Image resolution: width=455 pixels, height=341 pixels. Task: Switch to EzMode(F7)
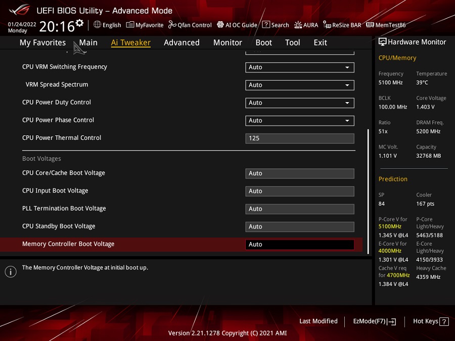click(374, 321)
